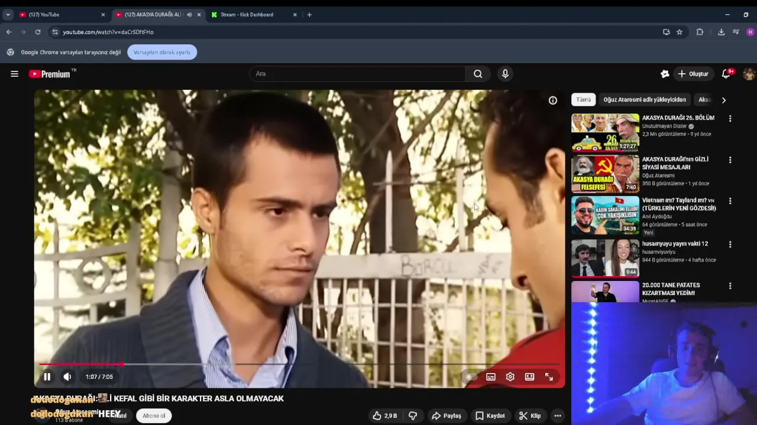
Task: Click the youtube.com address bar URL
Action: point(108,32)
